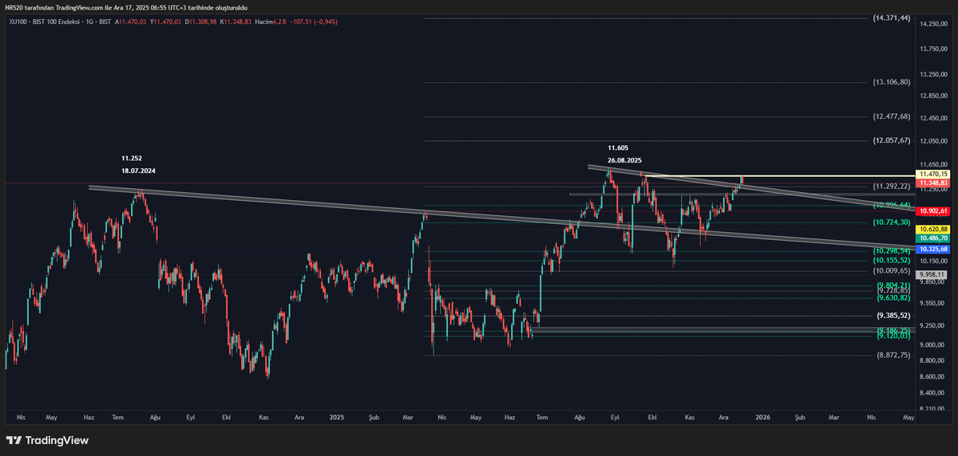Click the 2025 year marker on time axis
The image size is (958, 456).
coord(336,417)
